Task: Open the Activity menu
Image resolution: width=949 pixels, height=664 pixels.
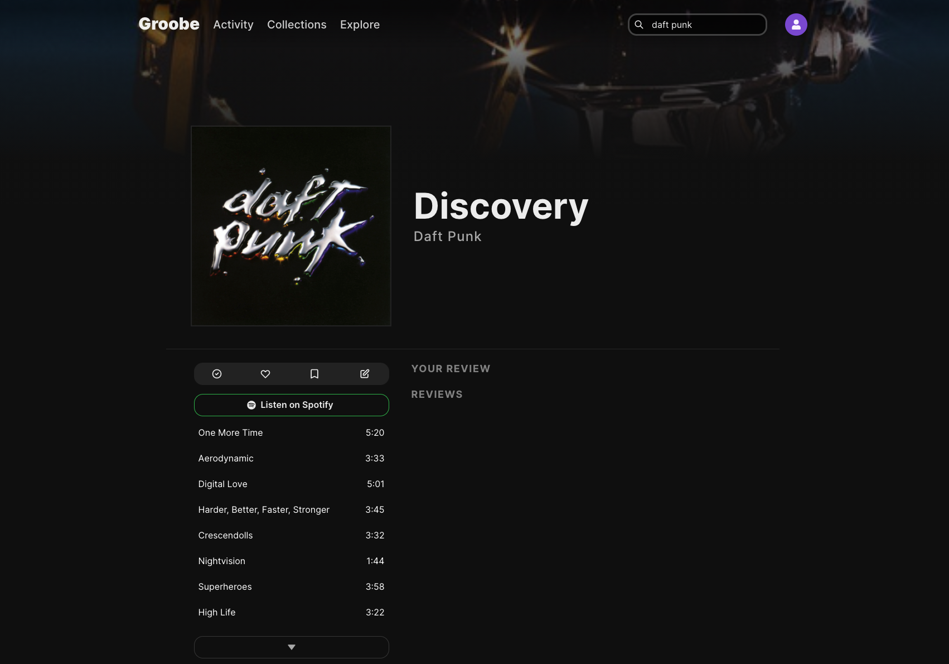Action: point(233,25)
